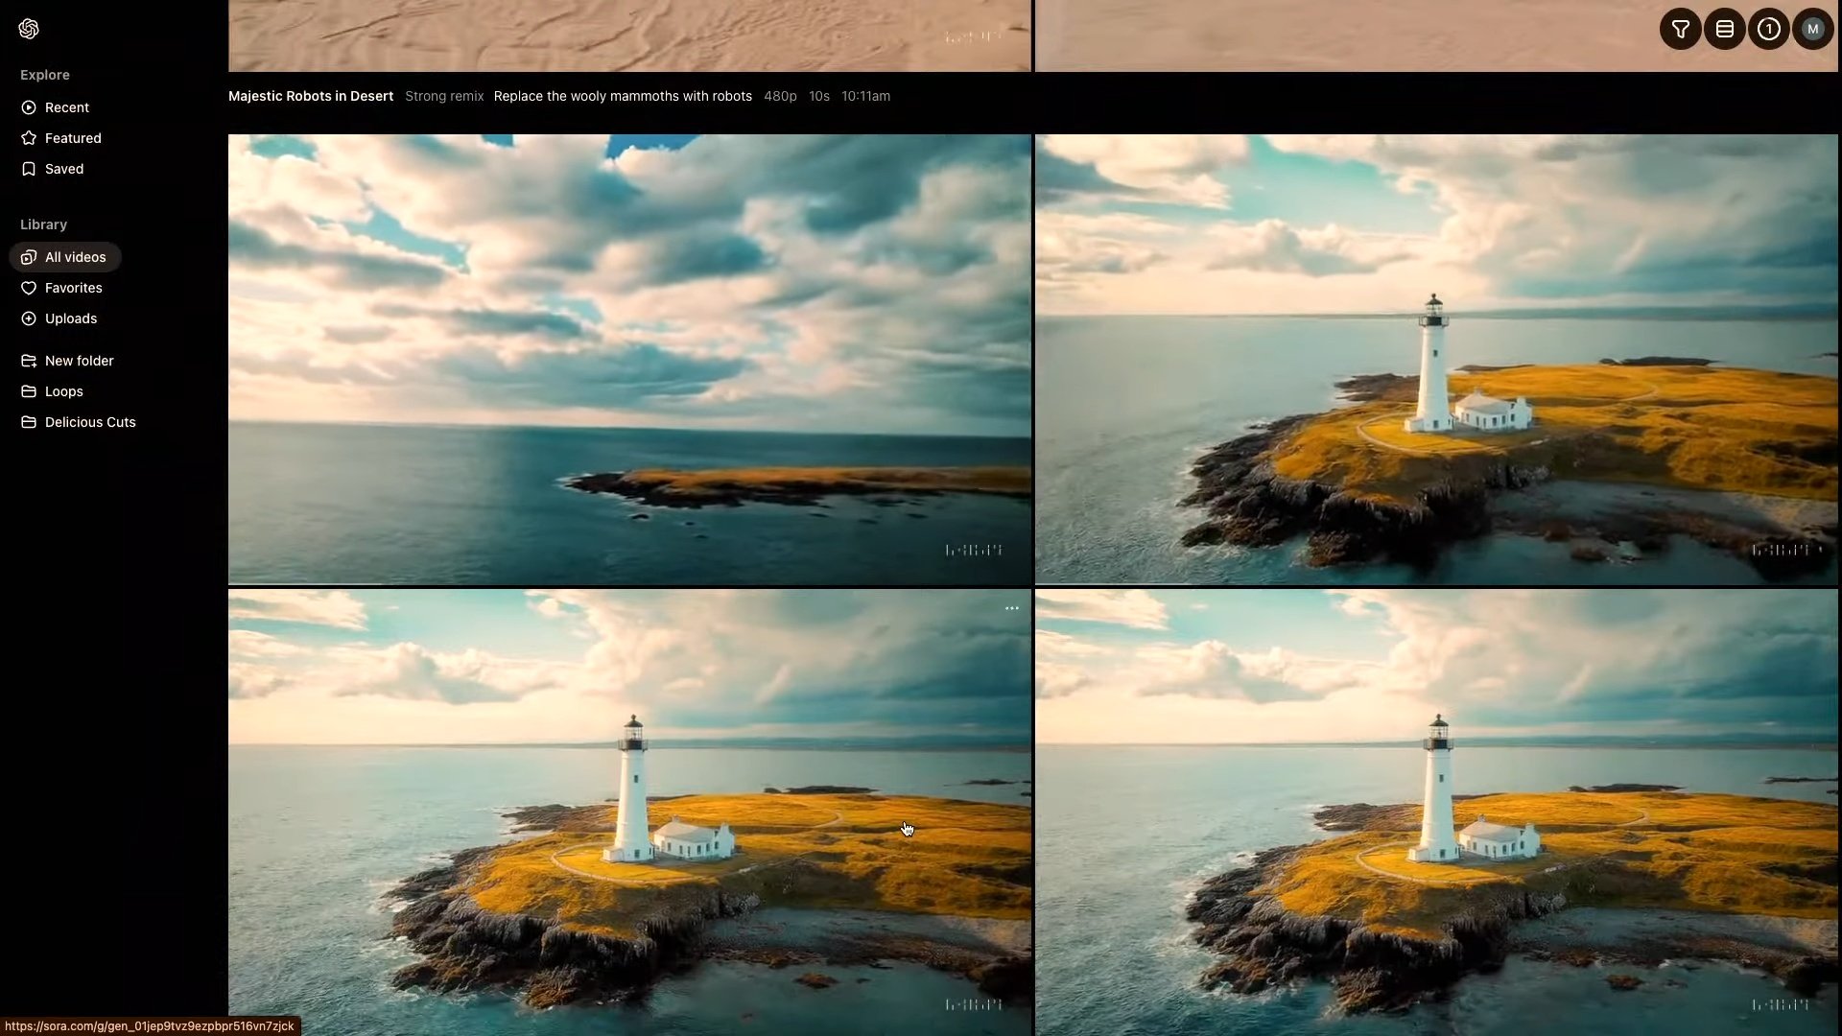Create a New folder in the sidebar
Viewport: 1842px width, 1036px height.
coord(79,360)
